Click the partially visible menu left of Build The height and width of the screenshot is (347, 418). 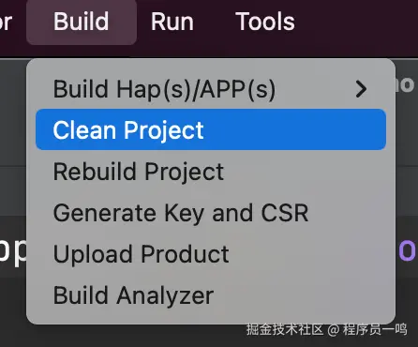(6, 22)
